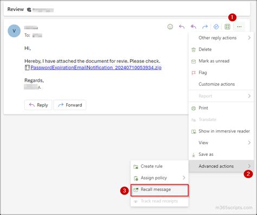The width and height of the screenshot is (257, 215).
Task: Select Delete from the menu
Action: (x=221, y=49)
